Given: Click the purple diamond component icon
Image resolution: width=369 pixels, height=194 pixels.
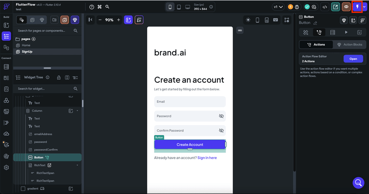Looking at the screenshot, I should (x=75, y=20).
